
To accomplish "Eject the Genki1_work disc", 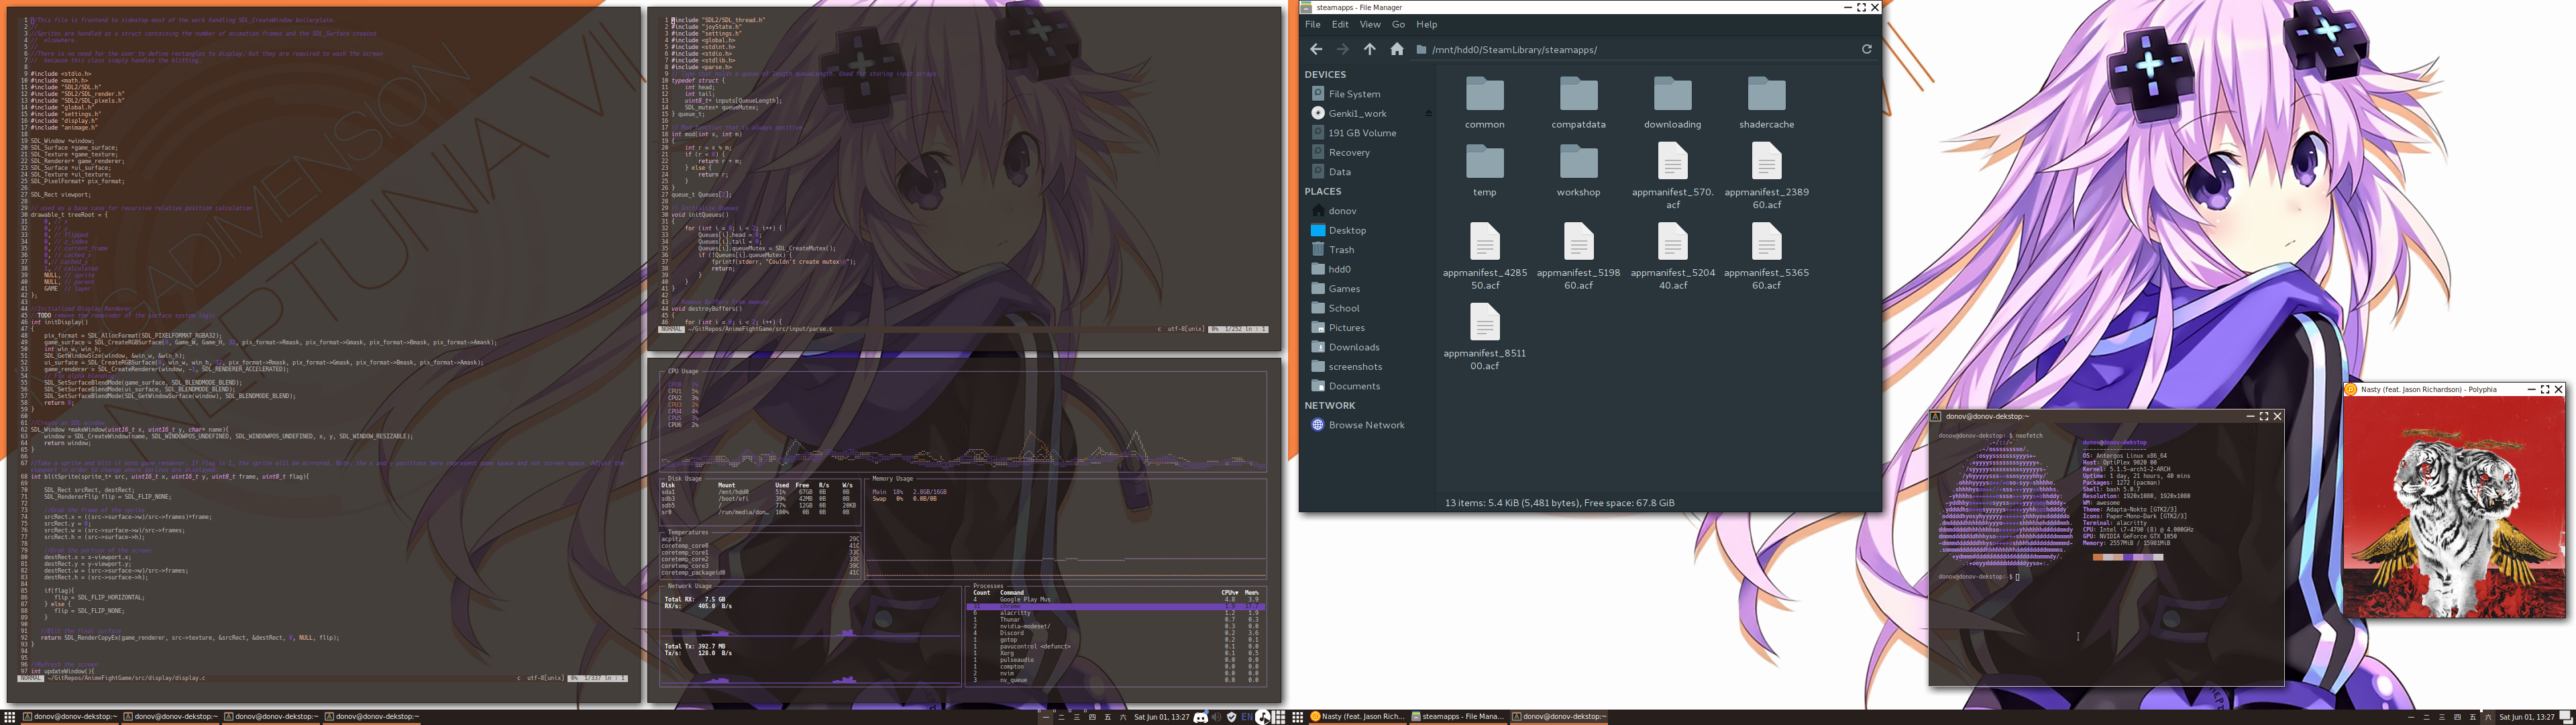I will pyautogui.click(x=1428, y=113).
